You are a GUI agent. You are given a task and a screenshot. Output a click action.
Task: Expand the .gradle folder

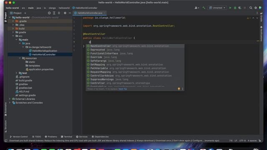(13, 21)
